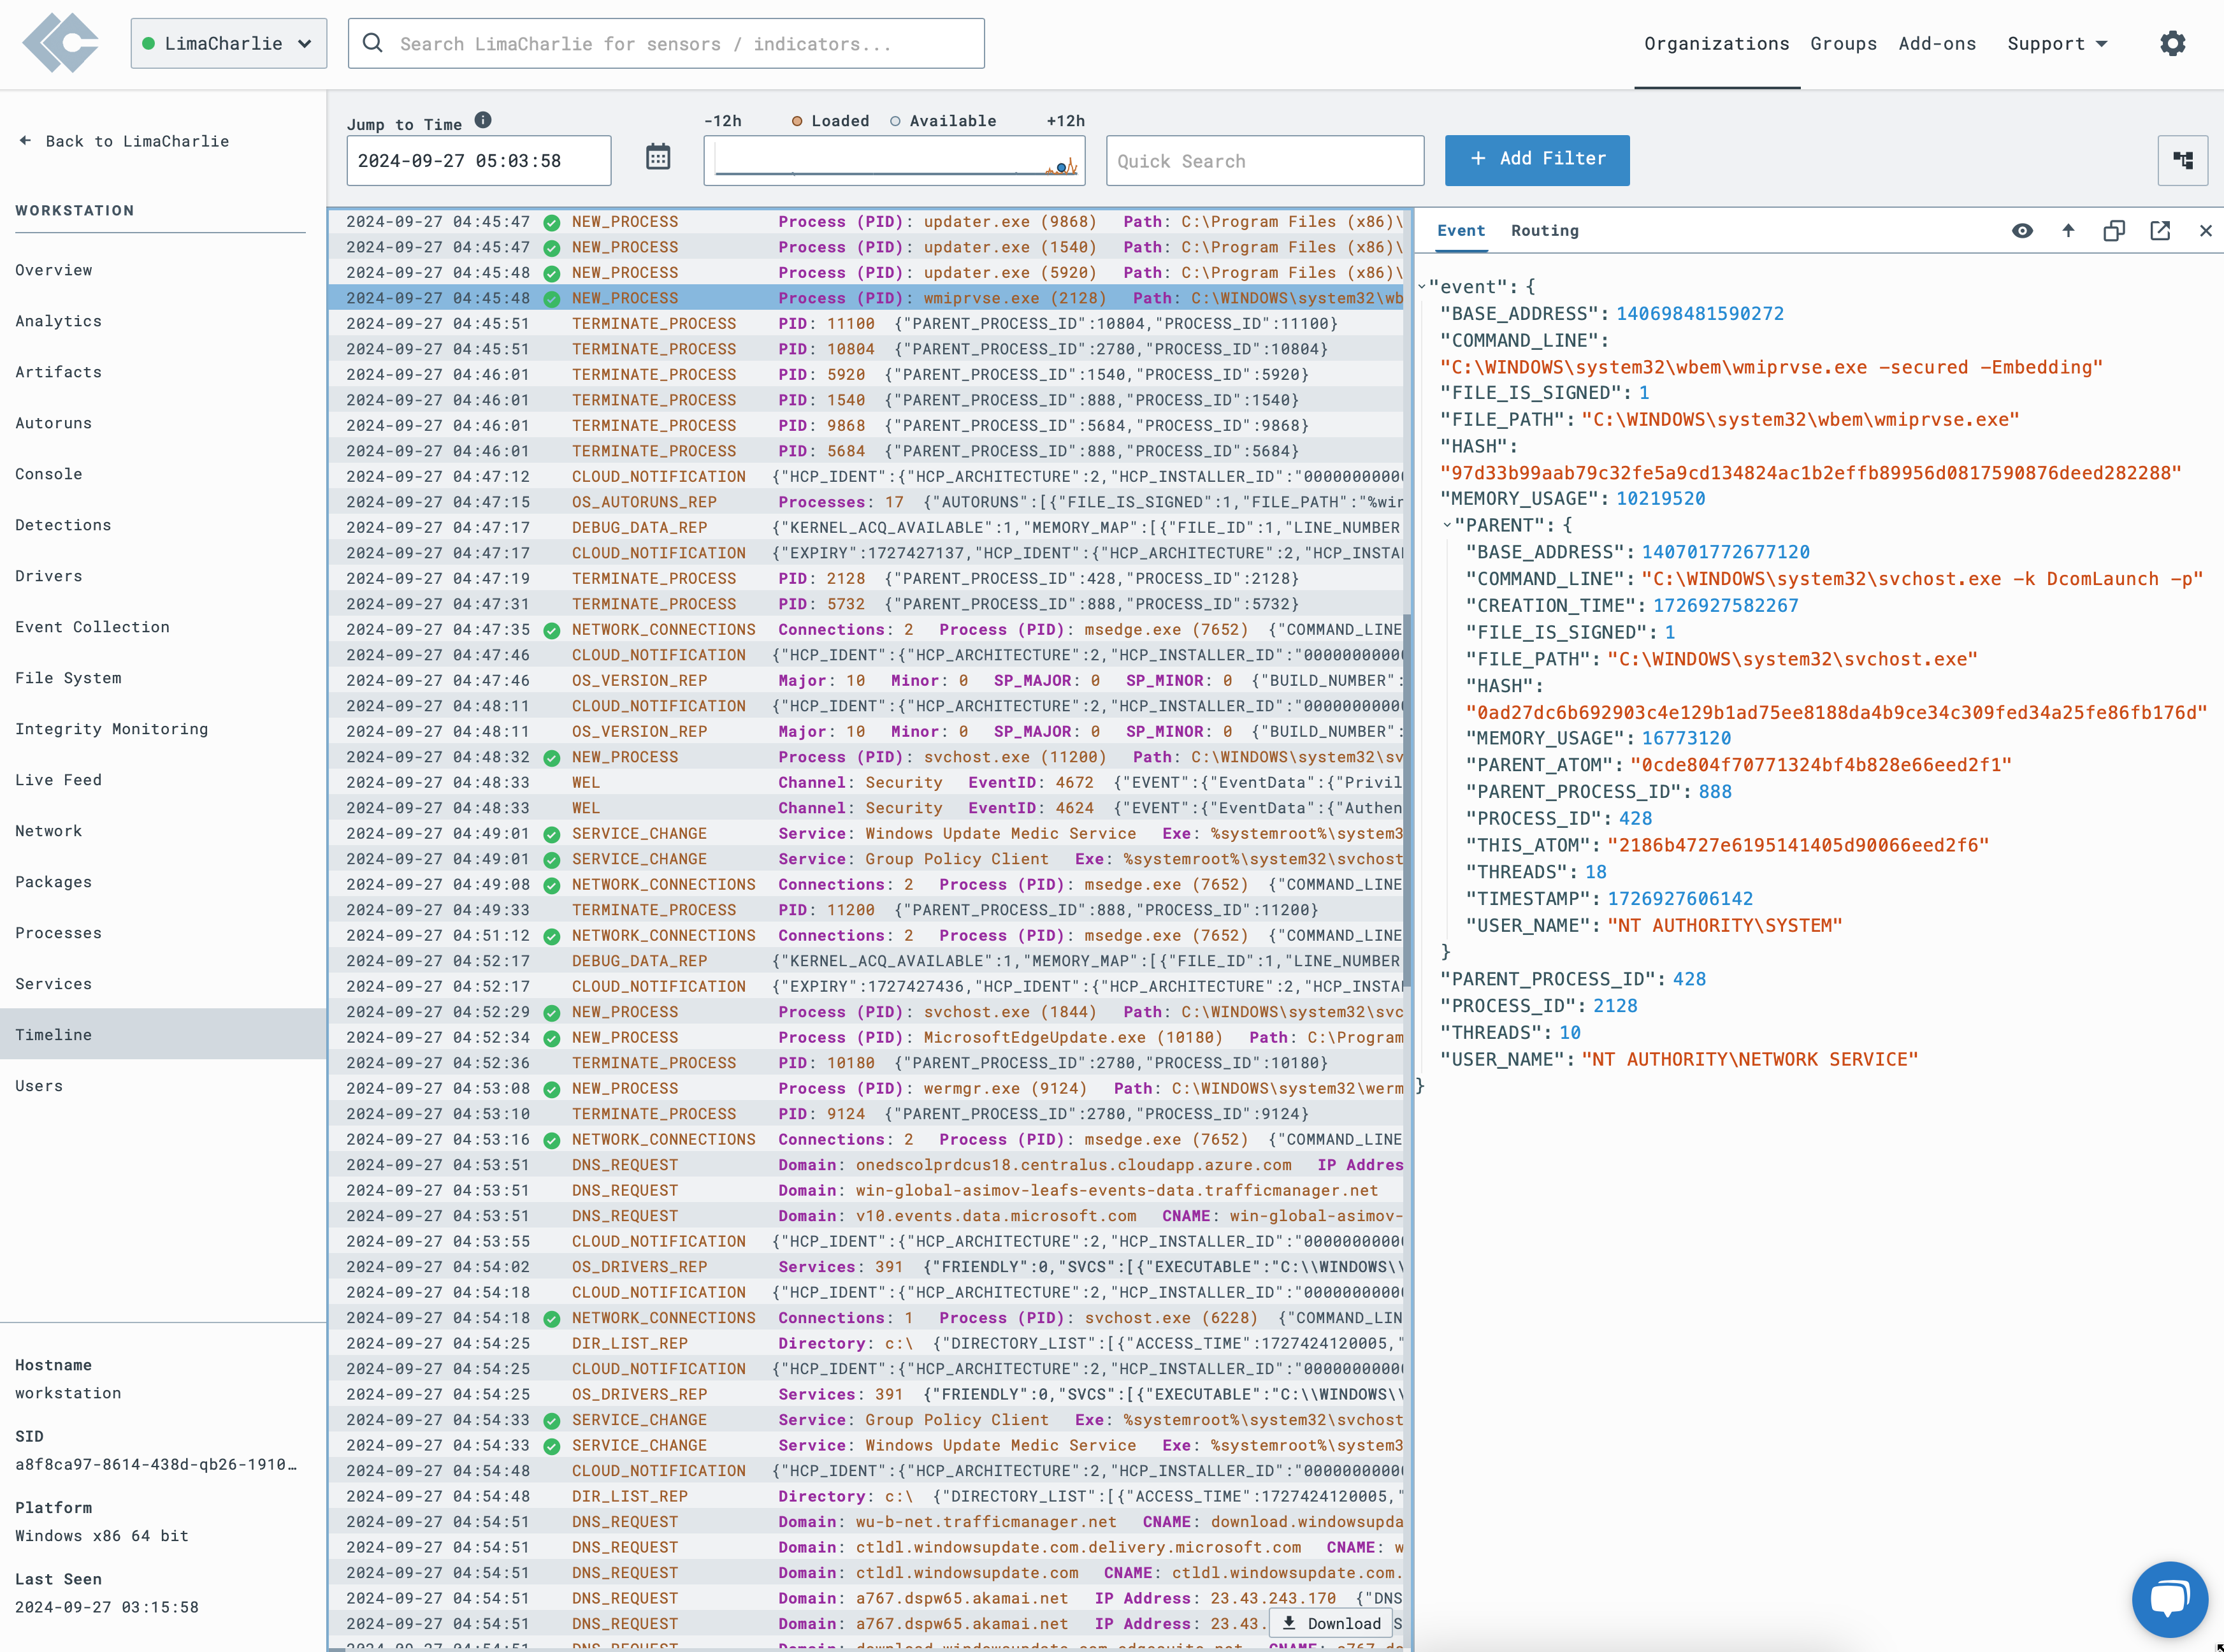Switch to the Routing tab
This screenshot has height=1652, width=2224.
[1544, 231]
